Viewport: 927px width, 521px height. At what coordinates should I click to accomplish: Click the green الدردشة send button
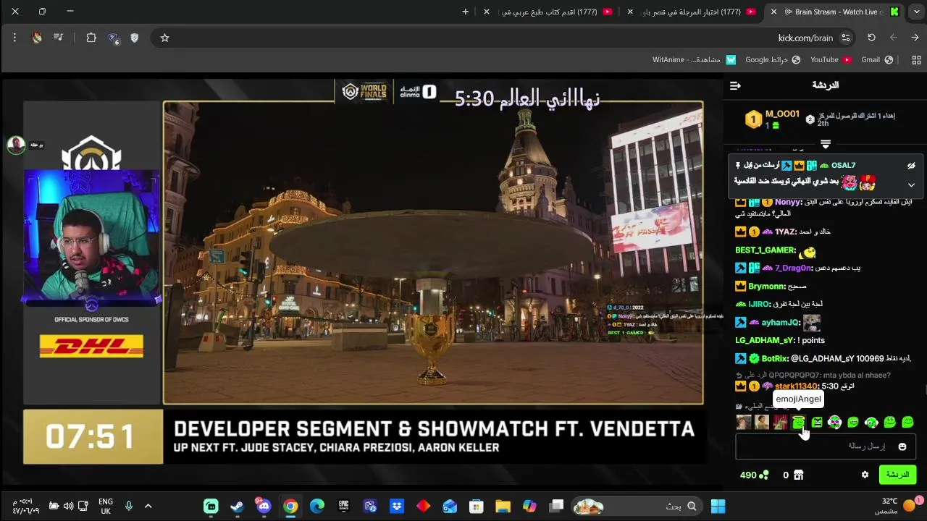(897, 475)
